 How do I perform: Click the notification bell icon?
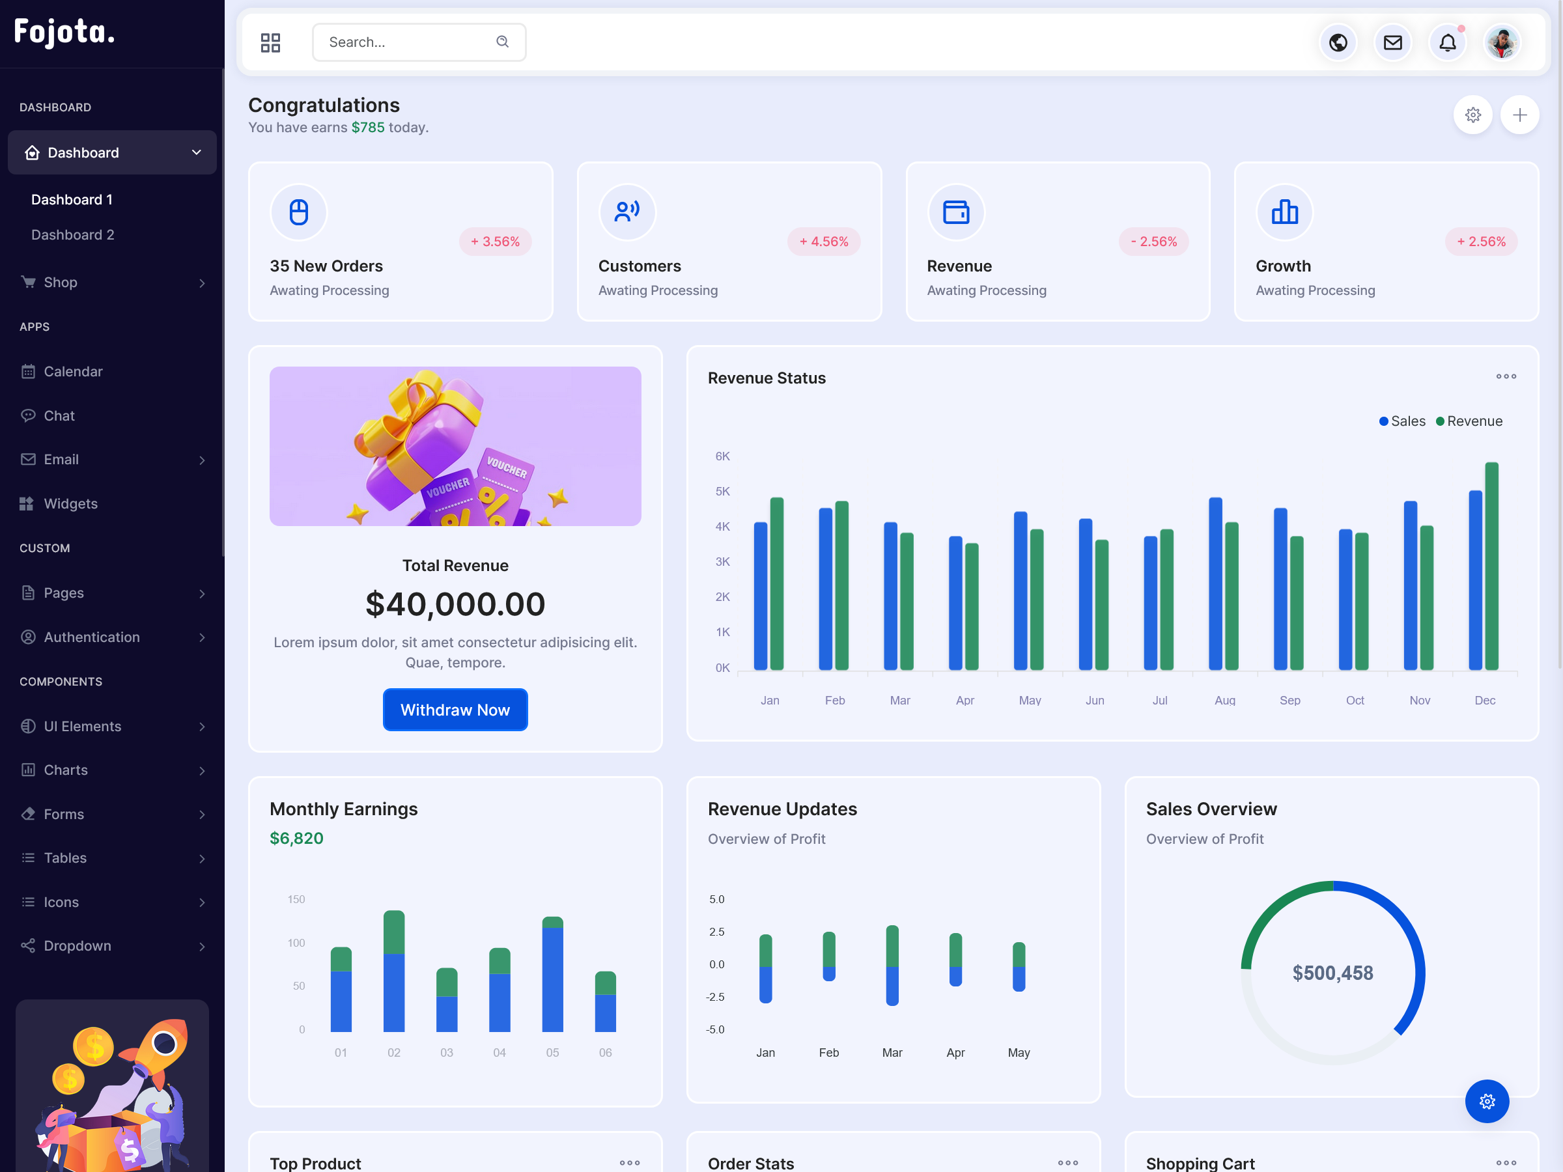1447,42
